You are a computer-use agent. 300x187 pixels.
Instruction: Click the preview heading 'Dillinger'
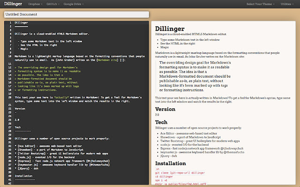pyautogui.click(x=170, y=29)
